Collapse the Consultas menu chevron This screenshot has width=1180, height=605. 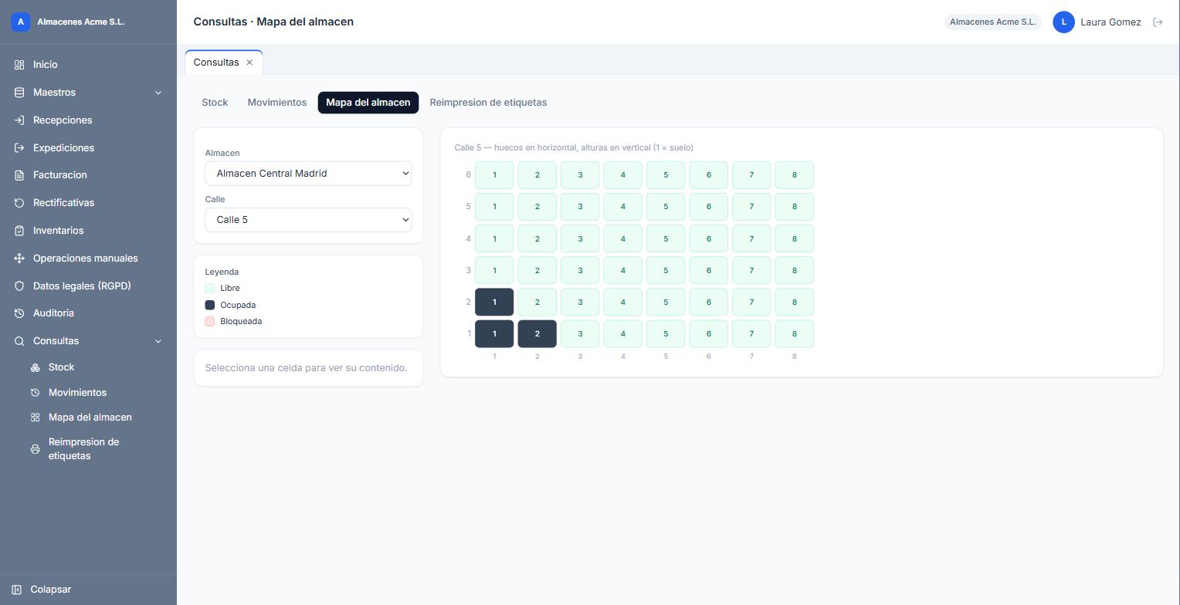tap(158, 341)
